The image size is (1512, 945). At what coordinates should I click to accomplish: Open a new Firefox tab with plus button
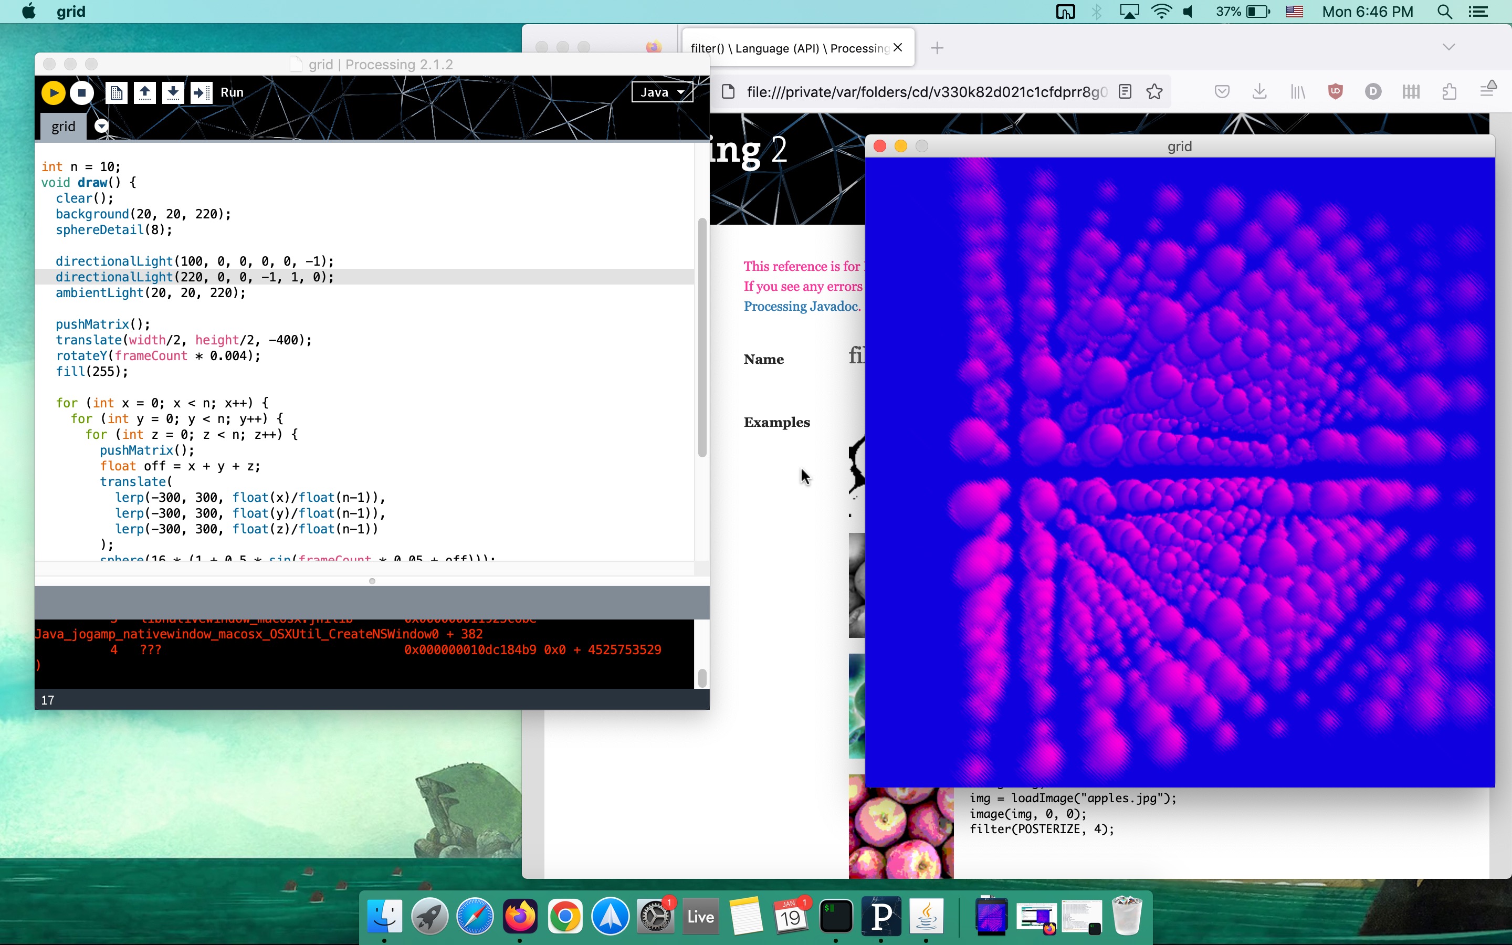(937, 48)
